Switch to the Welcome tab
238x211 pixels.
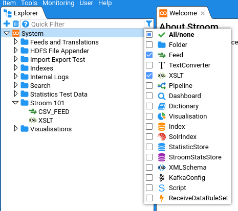[183, 13]
